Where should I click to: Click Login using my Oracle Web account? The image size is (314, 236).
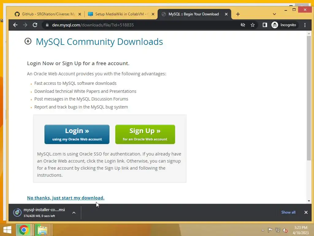point(77,134)
